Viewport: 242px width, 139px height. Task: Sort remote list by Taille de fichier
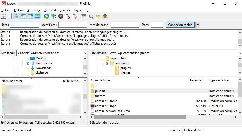coord(197,80)
